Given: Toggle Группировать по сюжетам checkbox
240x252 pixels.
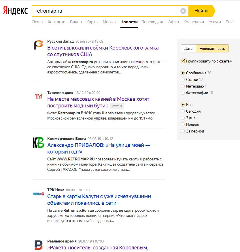Looking at the screenshot, I should point(182,61).
